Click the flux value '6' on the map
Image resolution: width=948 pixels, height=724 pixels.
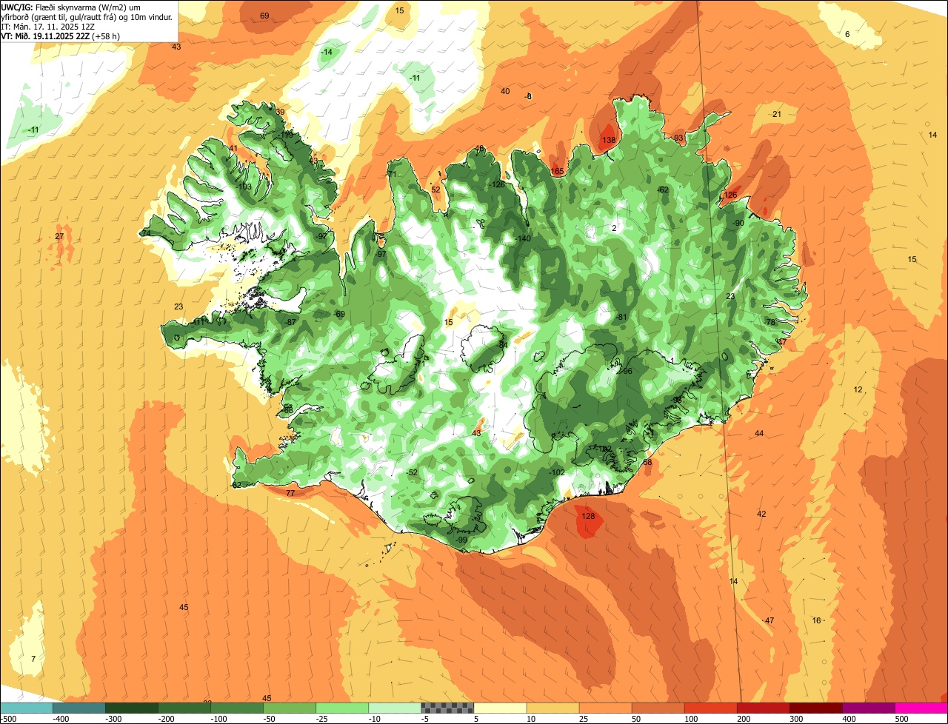(x=847, y=35)
